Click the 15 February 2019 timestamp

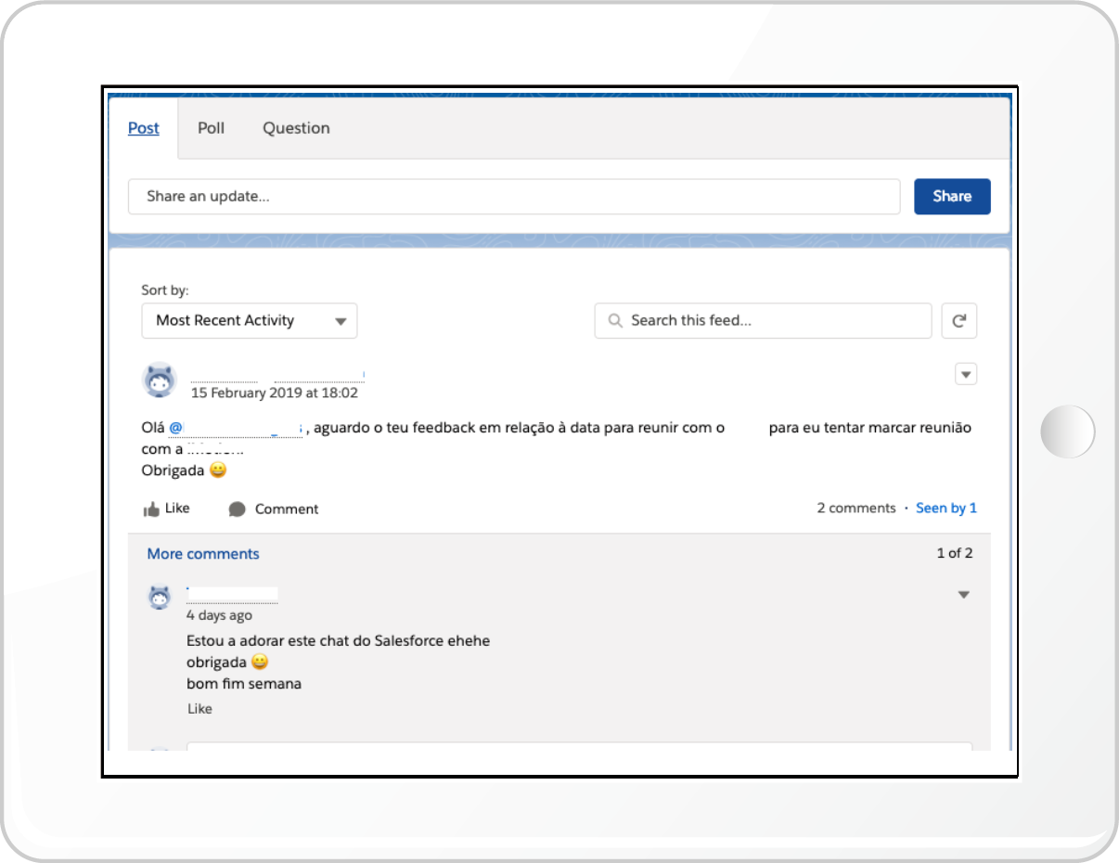(x=274, y=393)
